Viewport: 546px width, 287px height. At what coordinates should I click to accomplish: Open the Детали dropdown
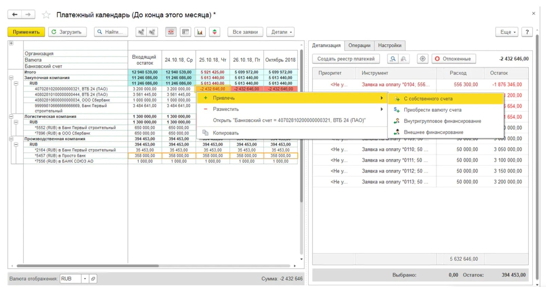pos(281,32)
